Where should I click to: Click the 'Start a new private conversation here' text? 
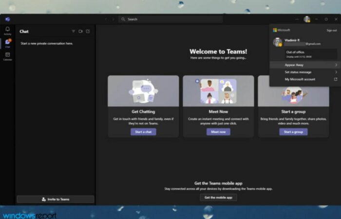click(47, 43)
